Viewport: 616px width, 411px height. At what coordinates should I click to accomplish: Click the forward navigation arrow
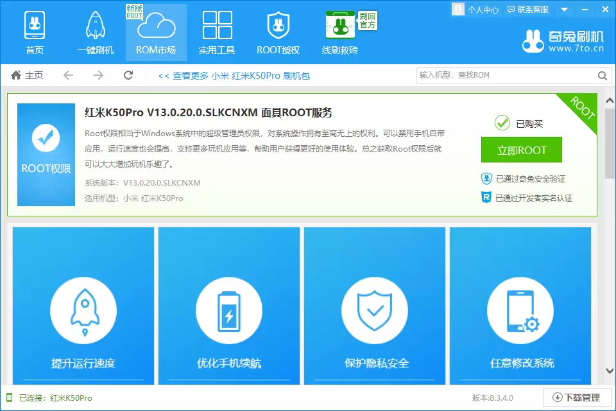tap(98, 75)
